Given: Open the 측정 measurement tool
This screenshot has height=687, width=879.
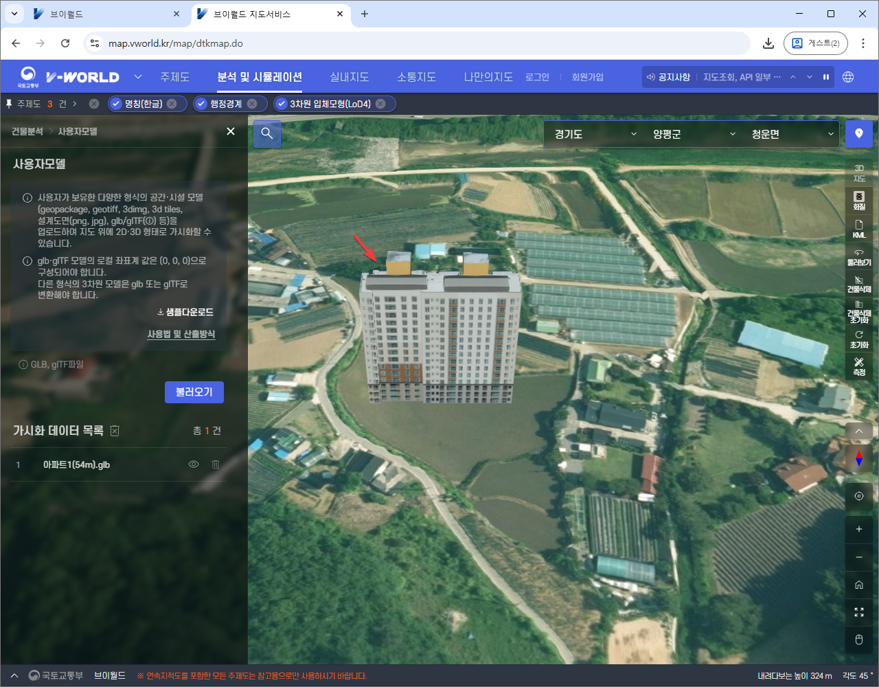Looking at the screenshot, I should pos(858,366).
